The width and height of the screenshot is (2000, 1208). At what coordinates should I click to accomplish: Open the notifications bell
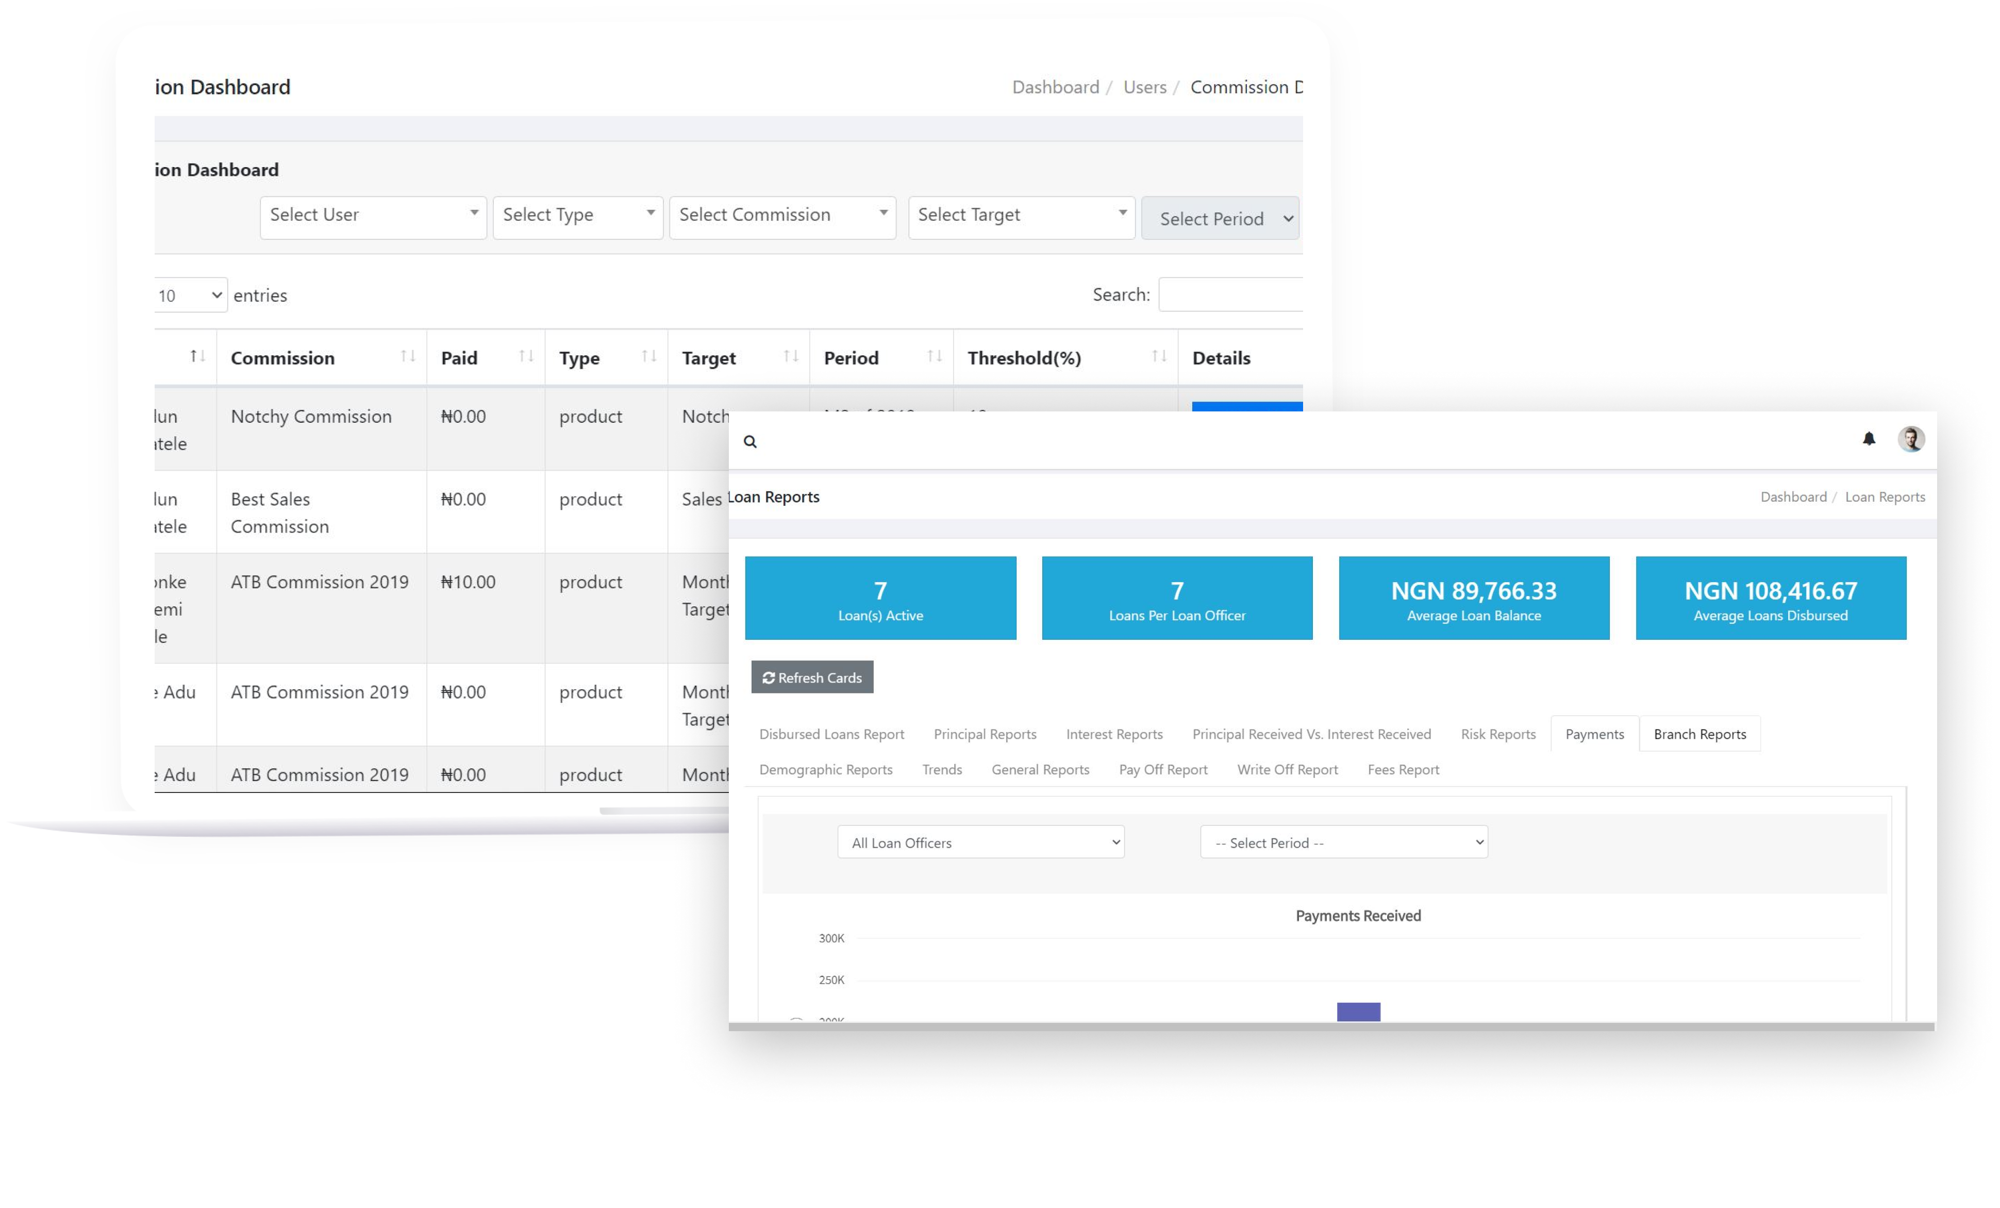click(x=1869, y=439)
